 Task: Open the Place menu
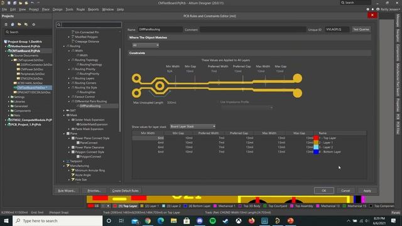click(x=46, y=9)
